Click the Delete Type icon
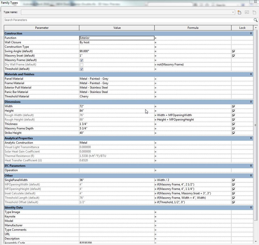Image resolution: width=259 pixels, height=245 pixels. point(254,12)
